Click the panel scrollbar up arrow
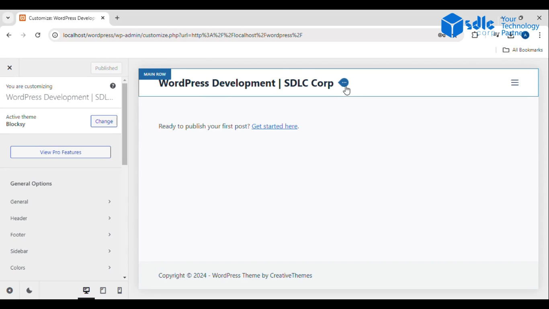This screenshot has width=549, height=309. coord(125,80)
